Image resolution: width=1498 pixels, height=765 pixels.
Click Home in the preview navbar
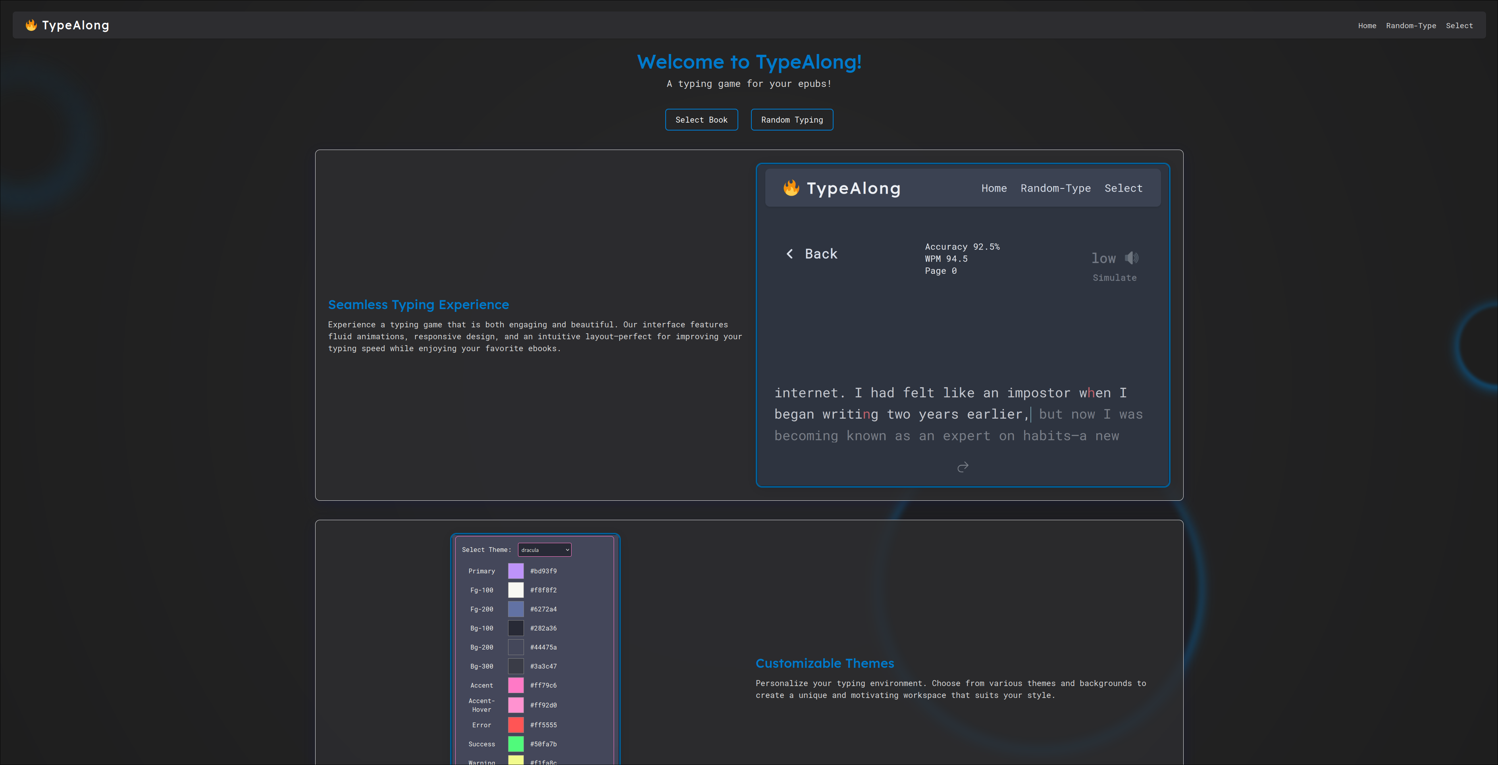click(x=994, y=188)
